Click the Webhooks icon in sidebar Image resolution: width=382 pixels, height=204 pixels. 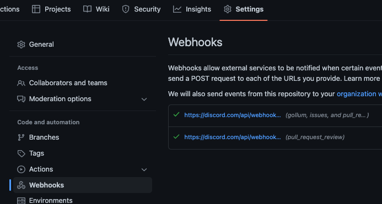pyautogui.click(x=21, y=185)
